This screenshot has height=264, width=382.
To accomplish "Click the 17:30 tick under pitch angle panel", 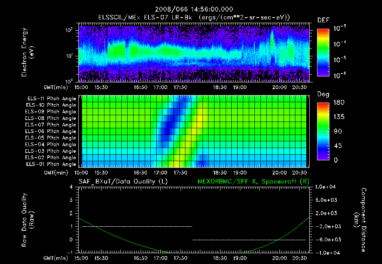I will click(x=180, y=173).
